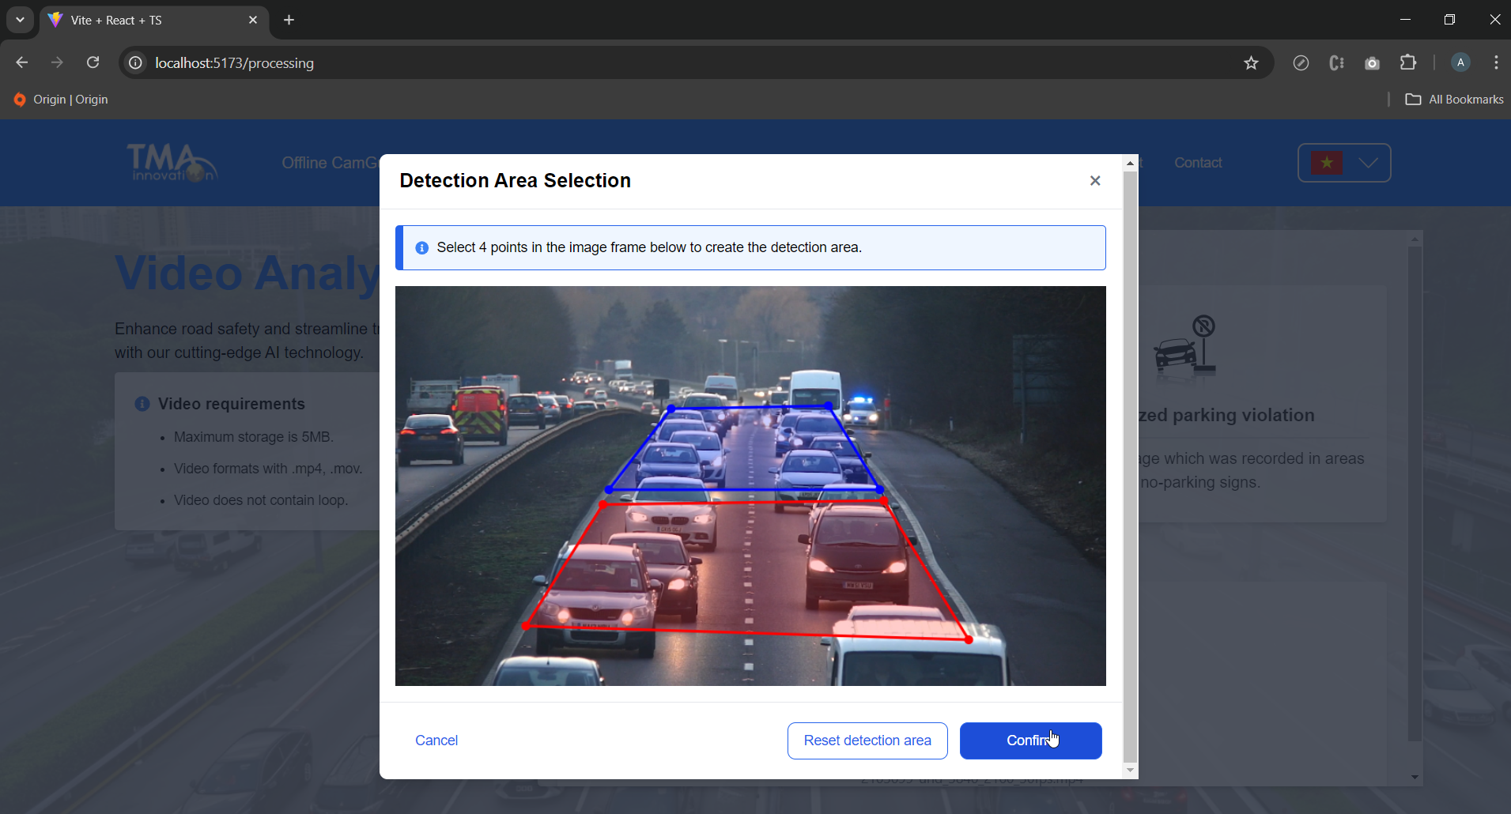Click the dialog scrollbar down arrow
Screen dimensions: 1511x814
coord(1131,771)
